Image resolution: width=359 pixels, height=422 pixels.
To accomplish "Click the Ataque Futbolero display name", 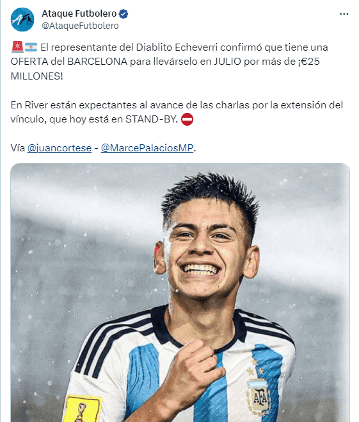I will 79,13.
